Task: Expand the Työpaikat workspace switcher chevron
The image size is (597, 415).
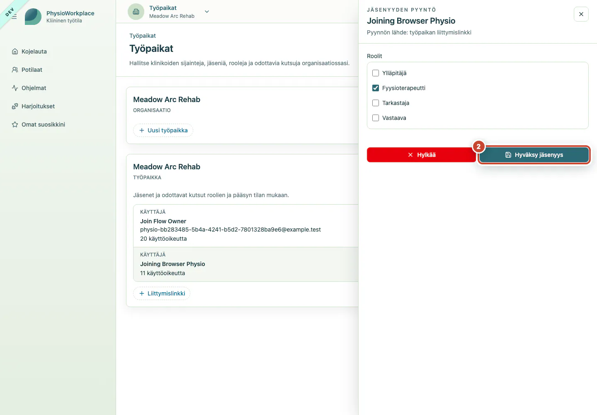Action: point(207,12)
